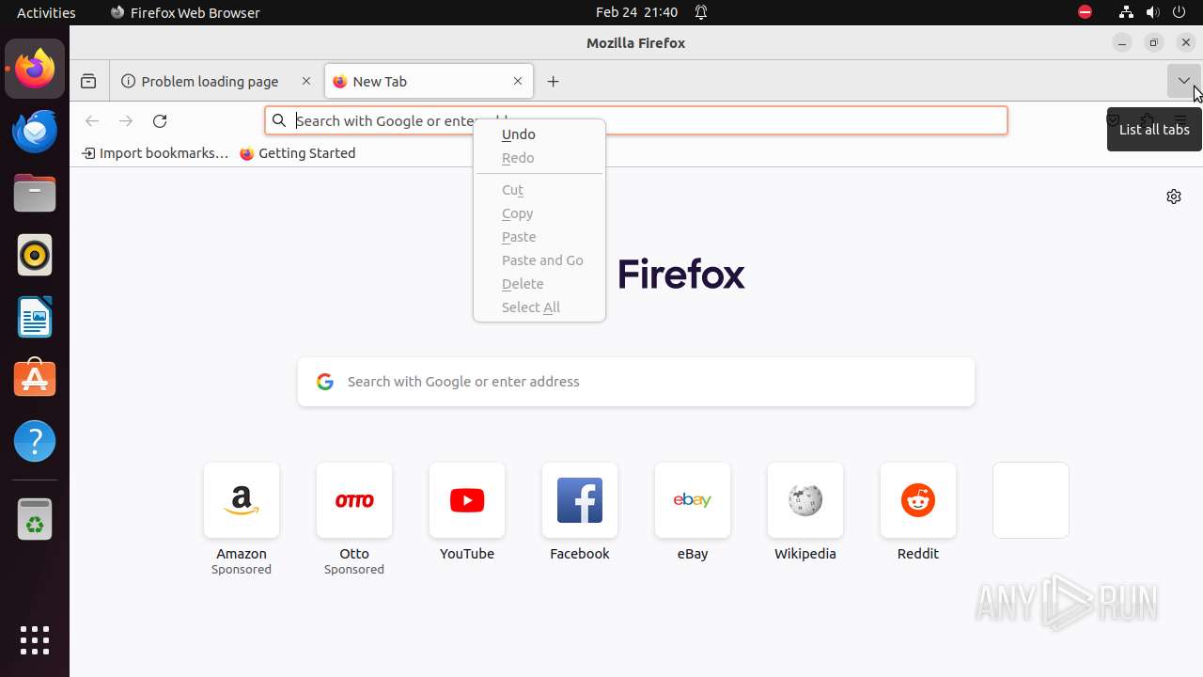Open New Tab personalization gear
The image size is (1203, 677).
[x=1174, y=197]
